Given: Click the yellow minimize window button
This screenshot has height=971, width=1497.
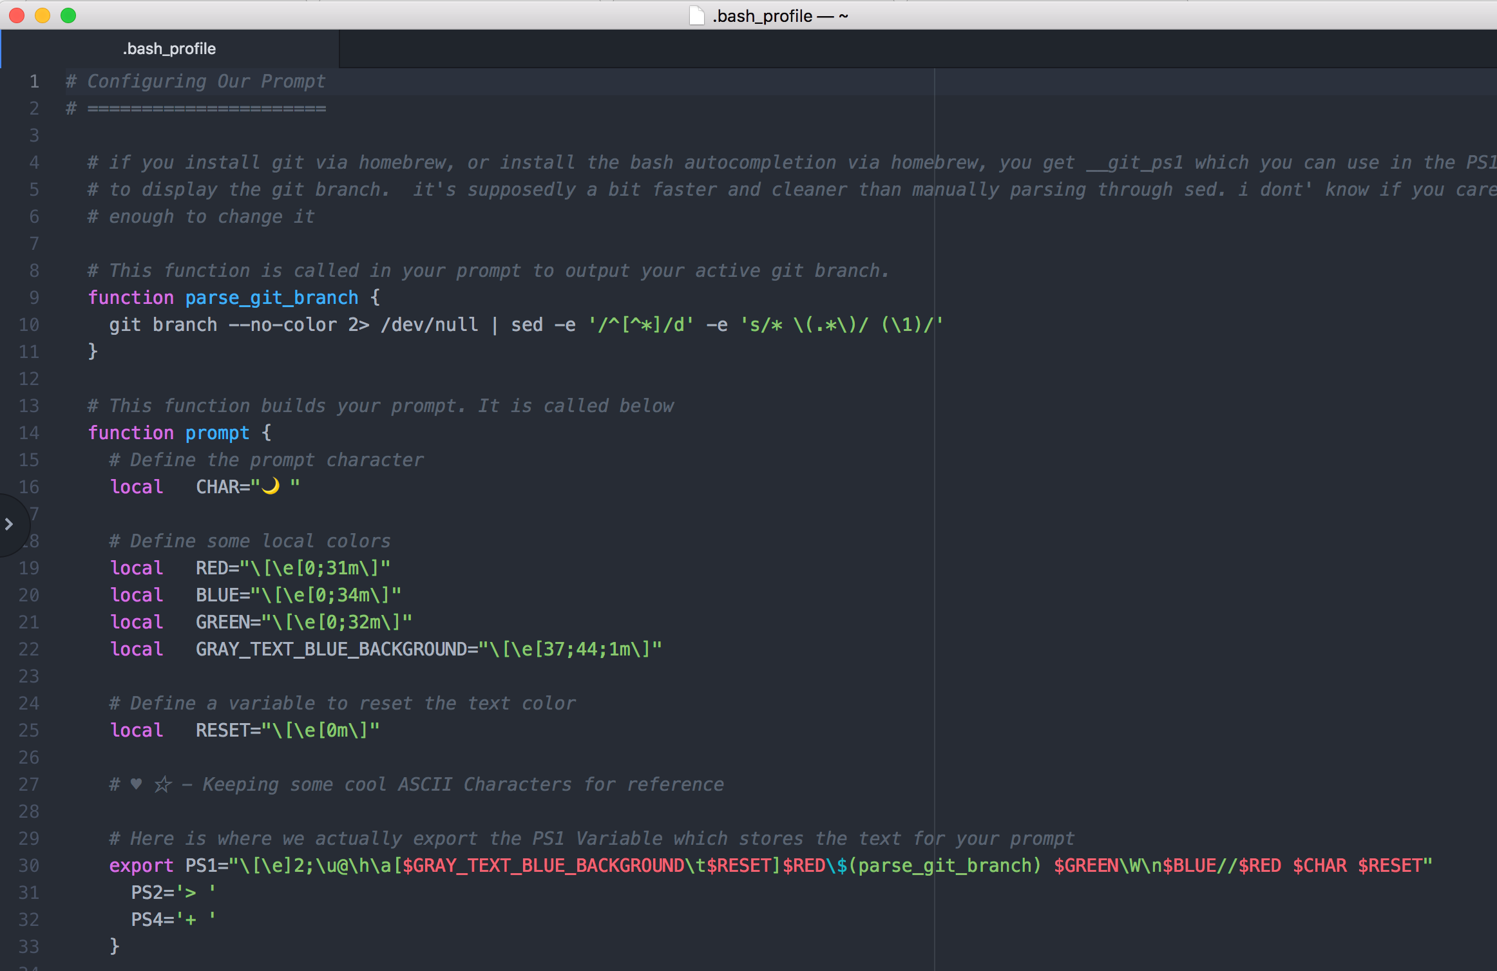Looking at the screenshot, I should click(43, 15).
